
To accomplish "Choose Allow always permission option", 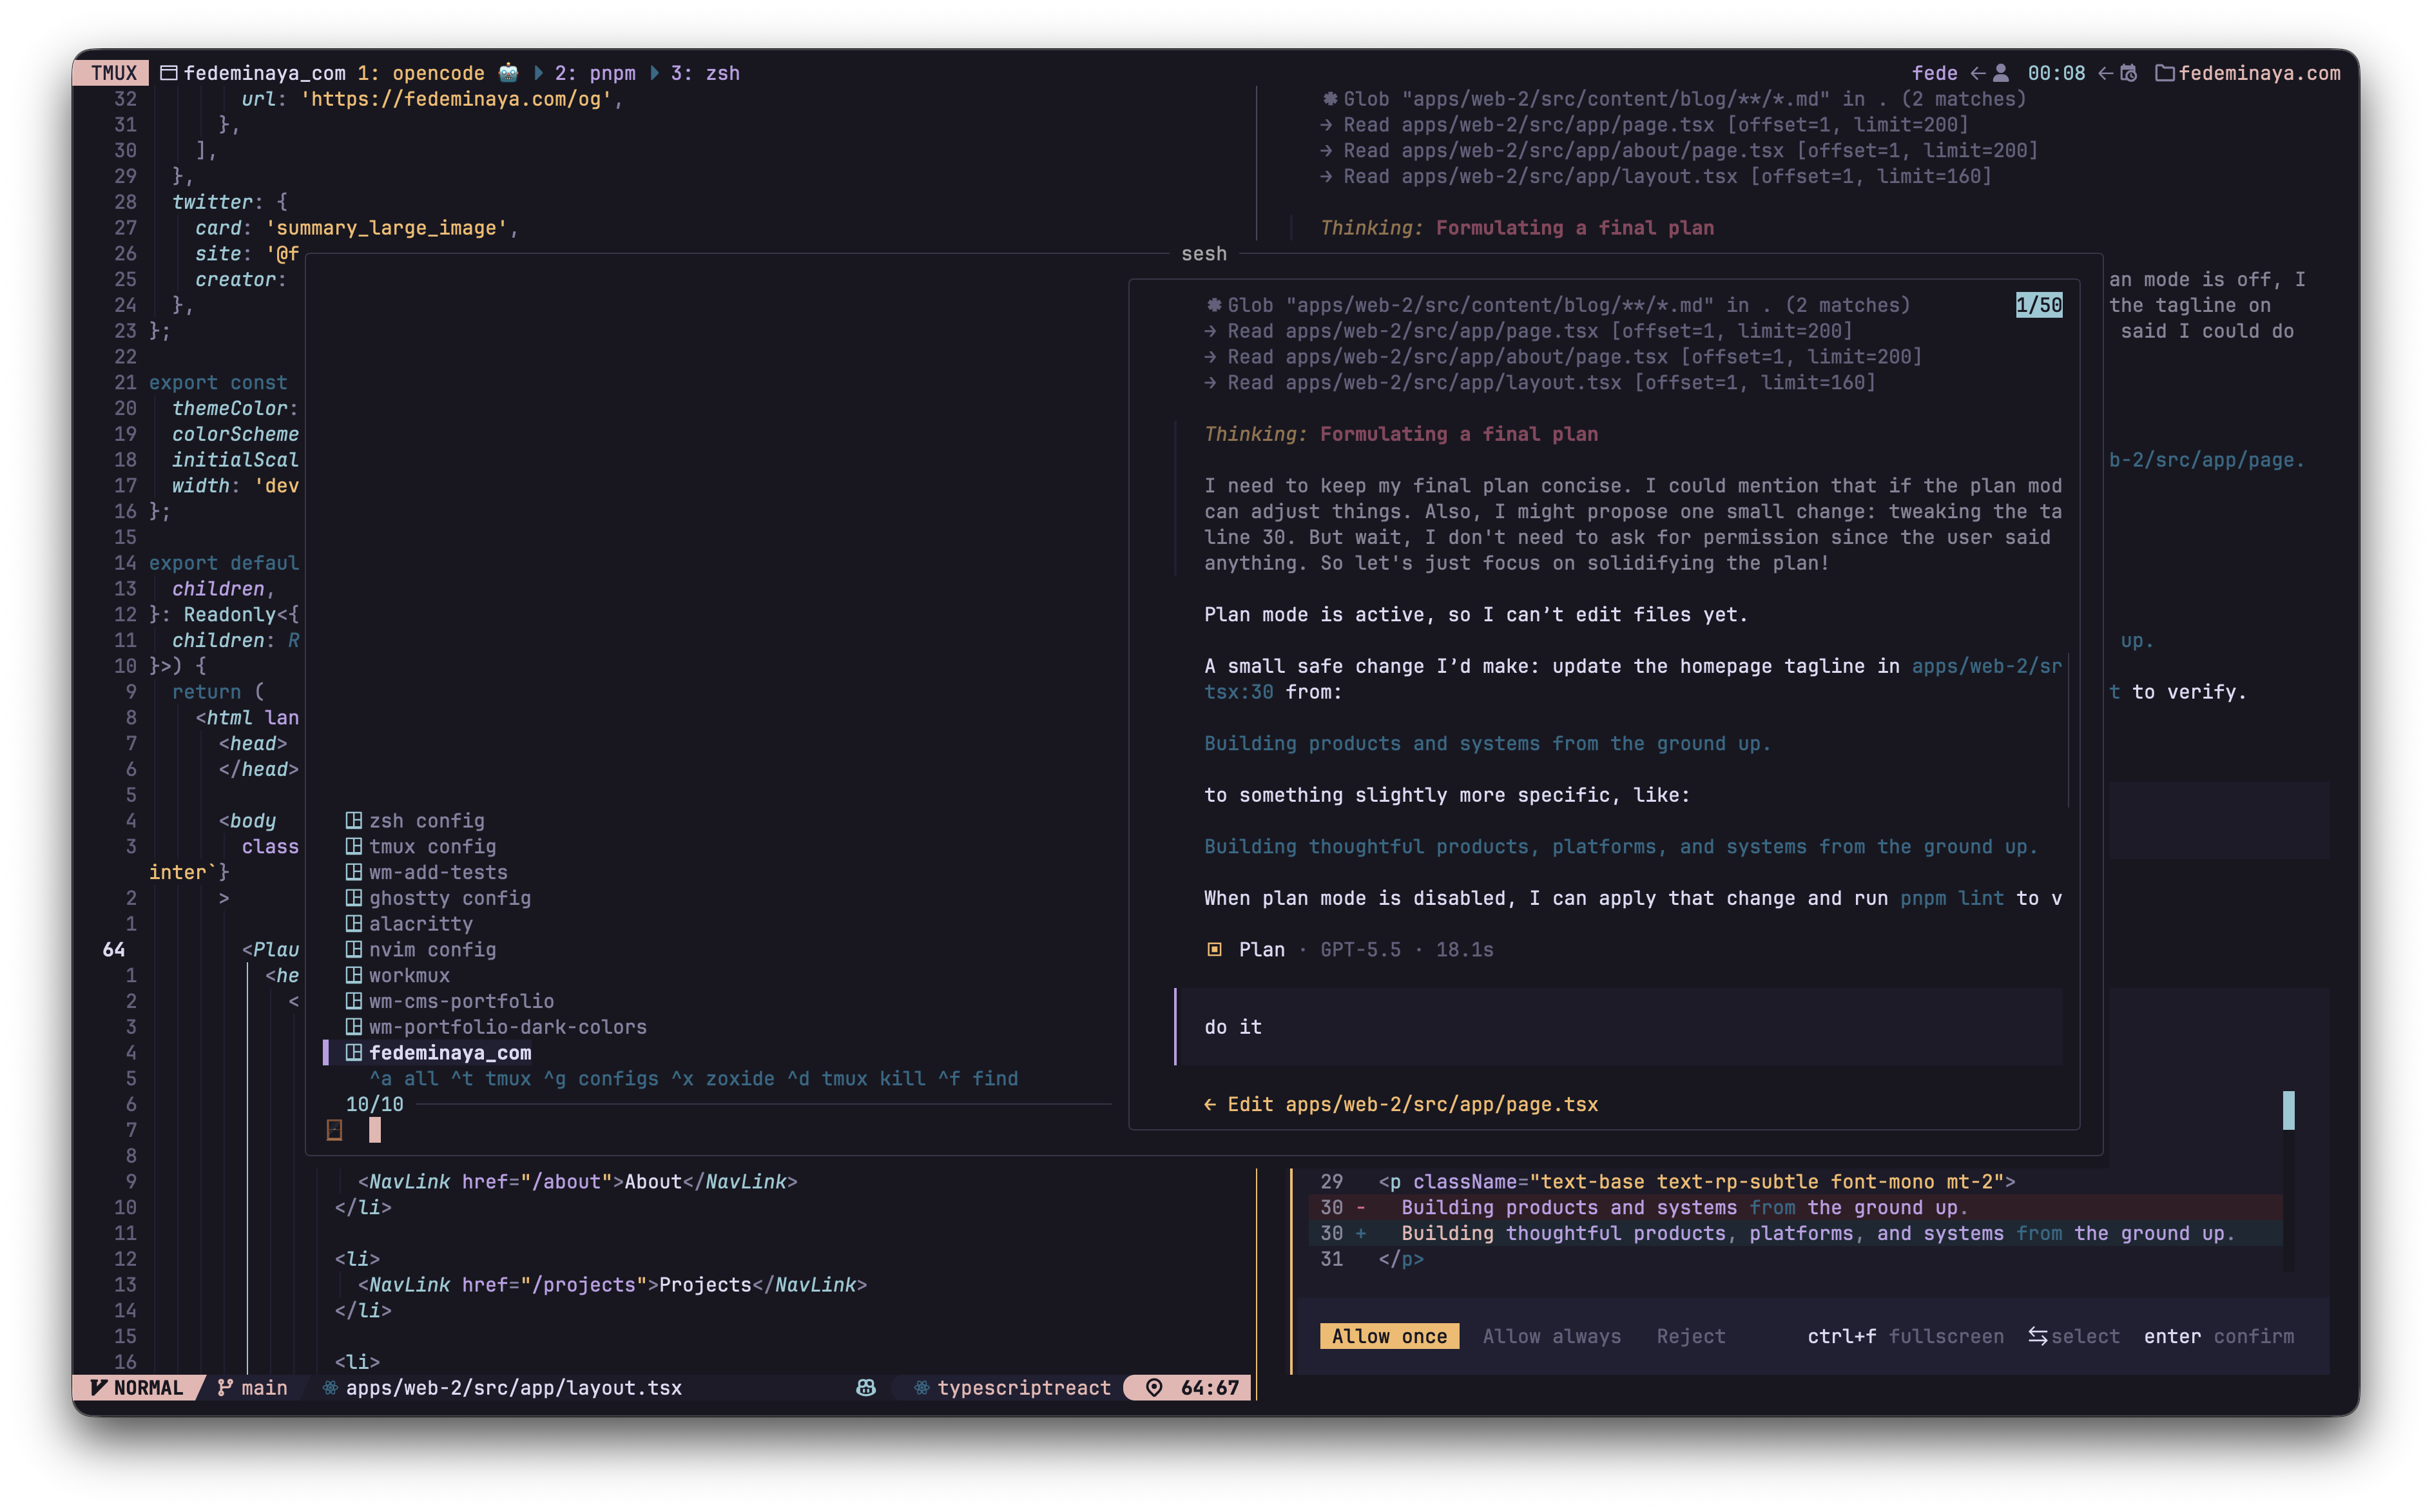I will pyautogui.click(x=1551, y=1336).
